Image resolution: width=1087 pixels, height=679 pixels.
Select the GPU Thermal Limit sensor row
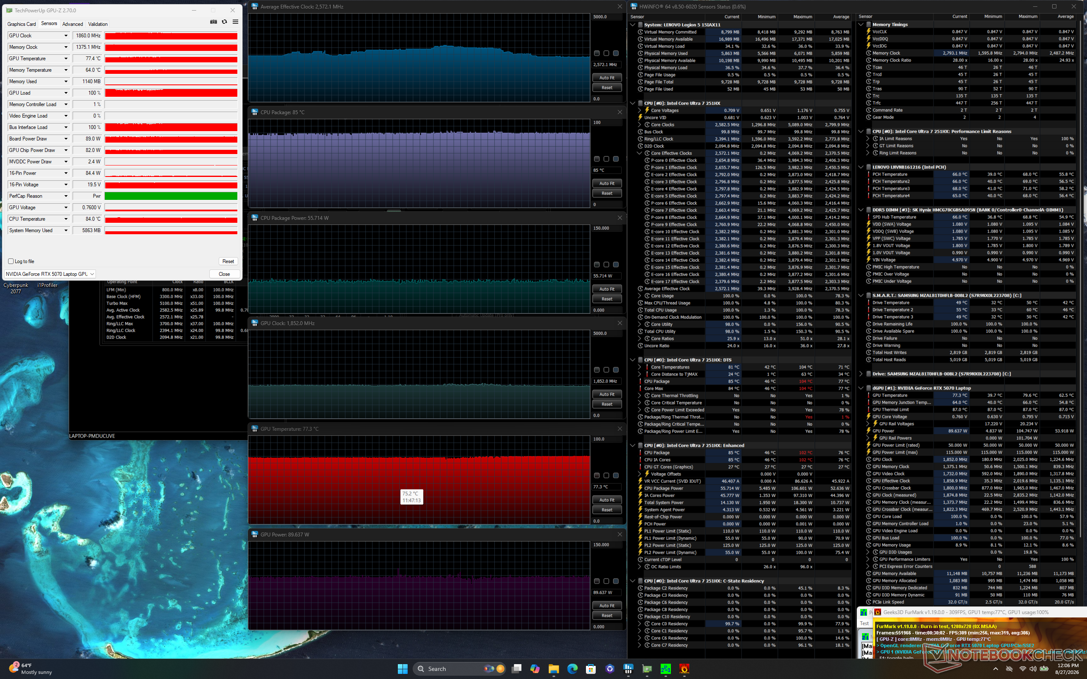coord(971,410)
